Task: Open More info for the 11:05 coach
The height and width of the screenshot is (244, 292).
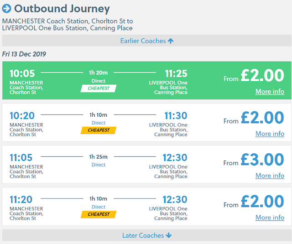Action: pyautogui.click(x=270, y=176)
